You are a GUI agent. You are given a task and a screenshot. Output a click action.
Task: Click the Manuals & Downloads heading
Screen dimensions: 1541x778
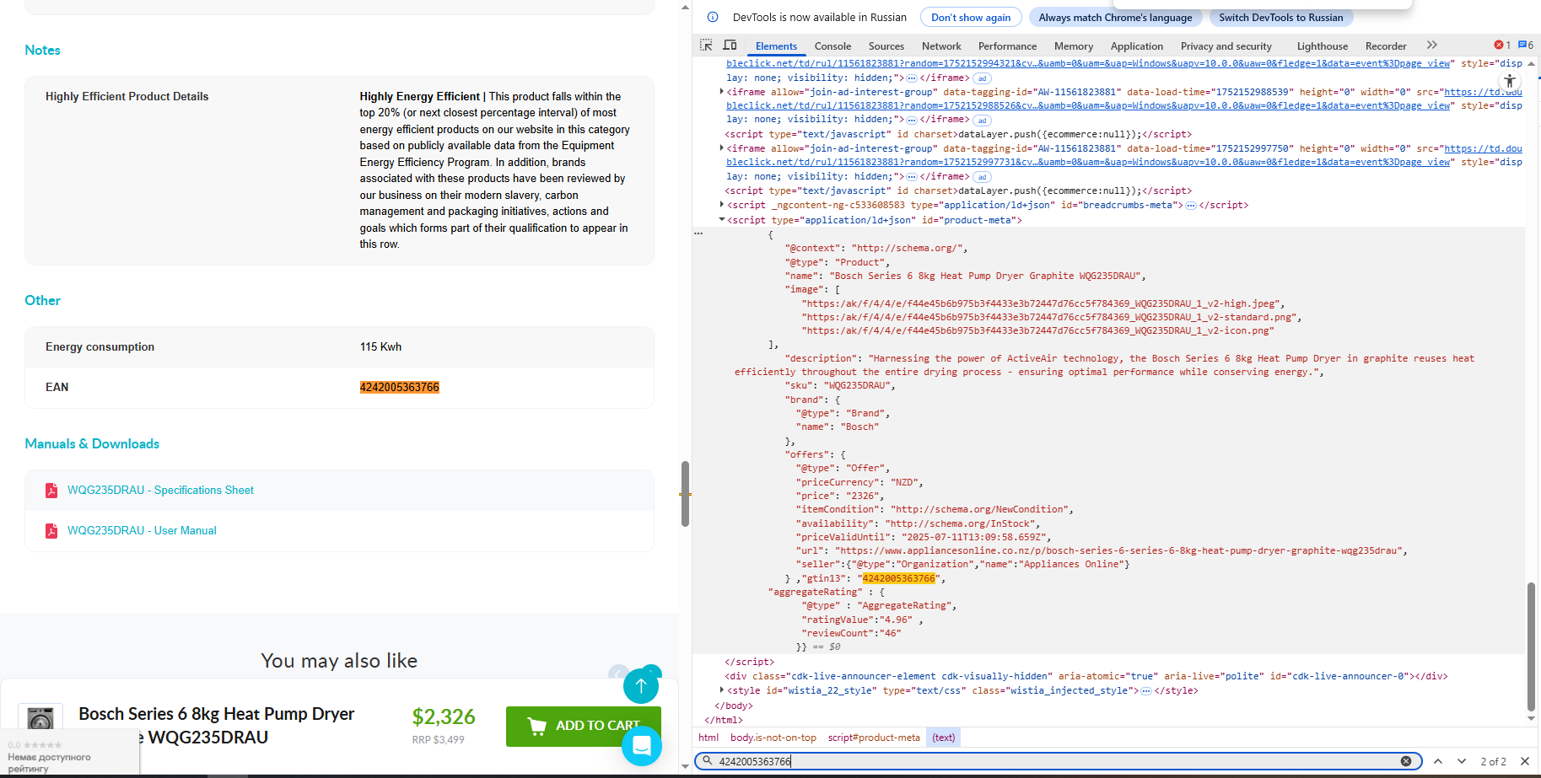tap(92, 444)
